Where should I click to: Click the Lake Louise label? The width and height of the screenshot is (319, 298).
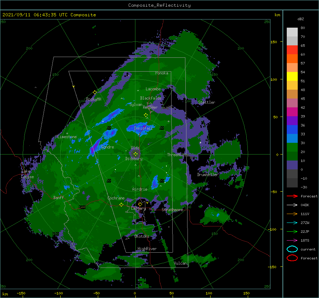coord(27,174)
